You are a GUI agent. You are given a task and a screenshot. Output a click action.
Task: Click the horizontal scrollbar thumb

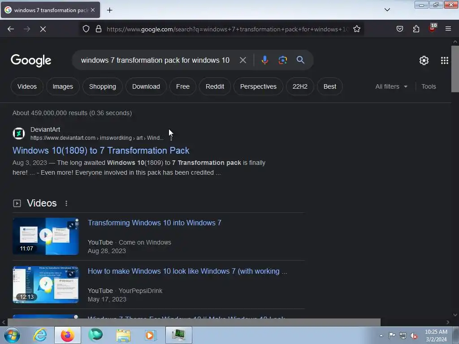194,322
